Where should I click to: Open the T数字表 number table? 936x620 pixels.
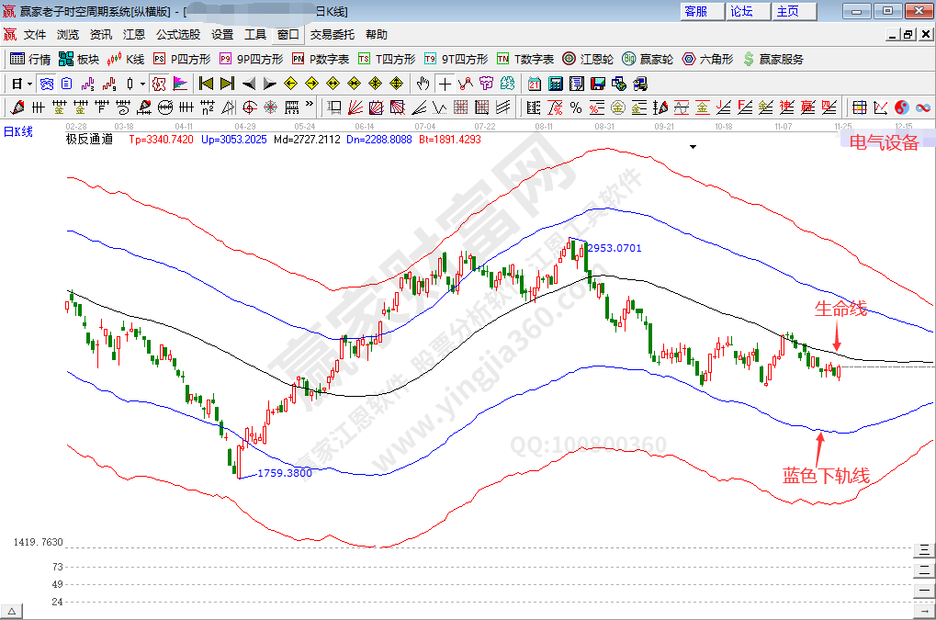(x=524, y=59)
